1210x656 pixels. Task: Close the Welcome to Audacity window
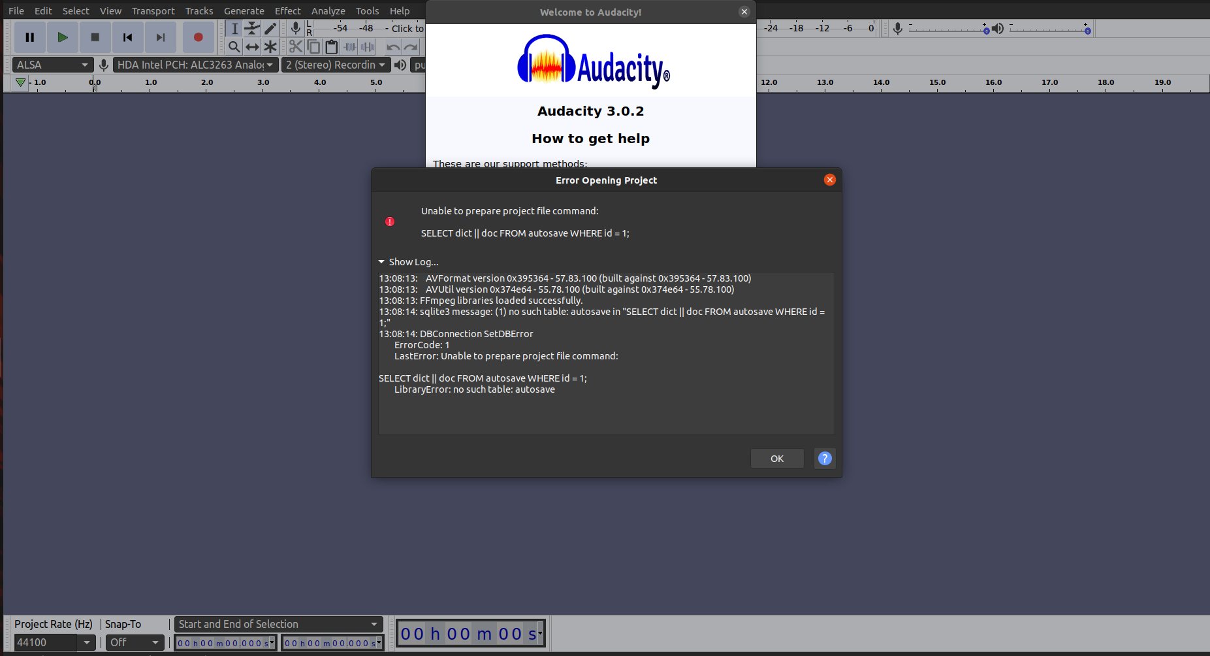tap(744, 12)
